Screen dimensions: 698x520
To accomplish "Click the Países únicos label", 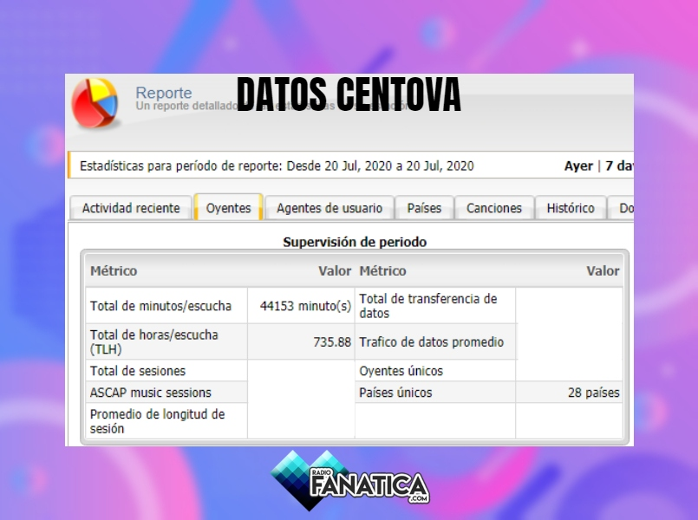I will click(x=395, y=393).
